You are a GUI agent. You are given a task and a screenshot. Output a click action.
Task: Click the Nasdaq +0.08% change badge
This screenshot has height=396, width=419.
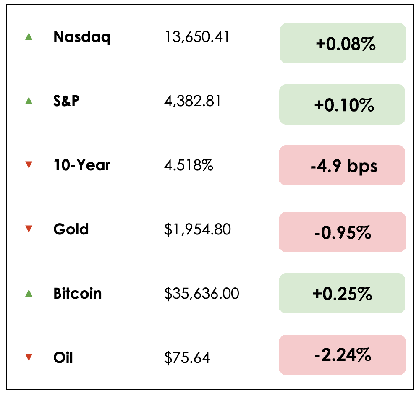click(343, 44)
